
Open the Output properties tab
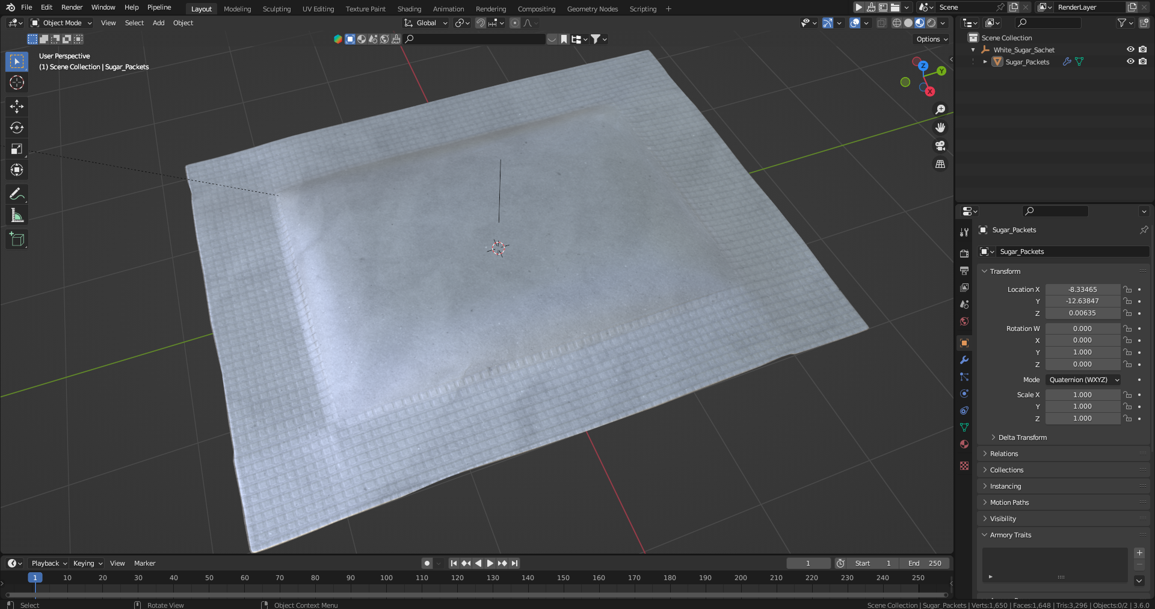pyautogui.click(x=964, y=271)
